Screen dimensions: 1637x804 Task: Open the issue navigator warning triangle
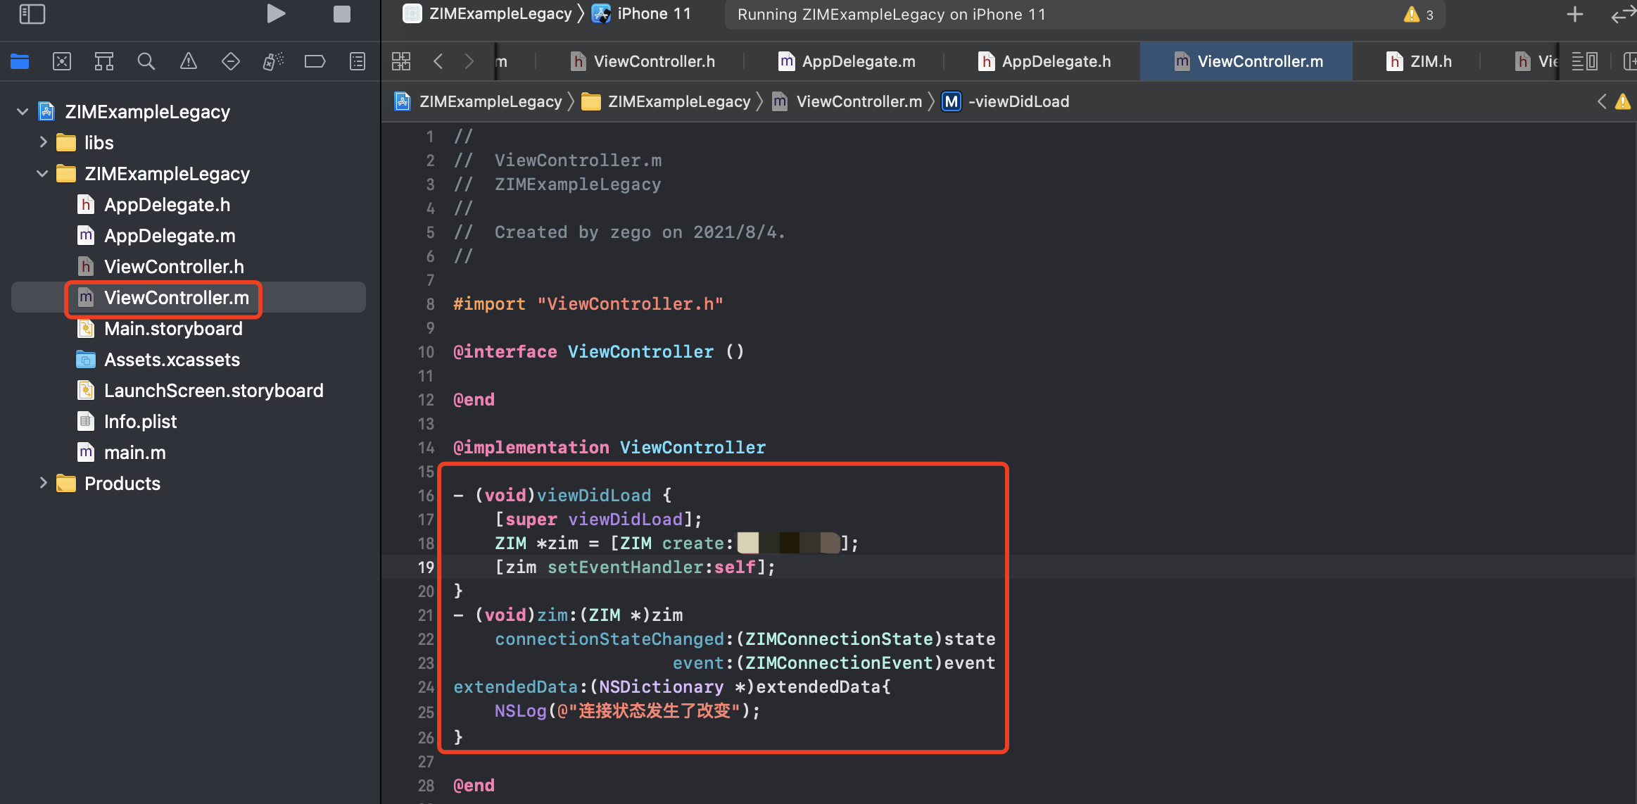189,62
